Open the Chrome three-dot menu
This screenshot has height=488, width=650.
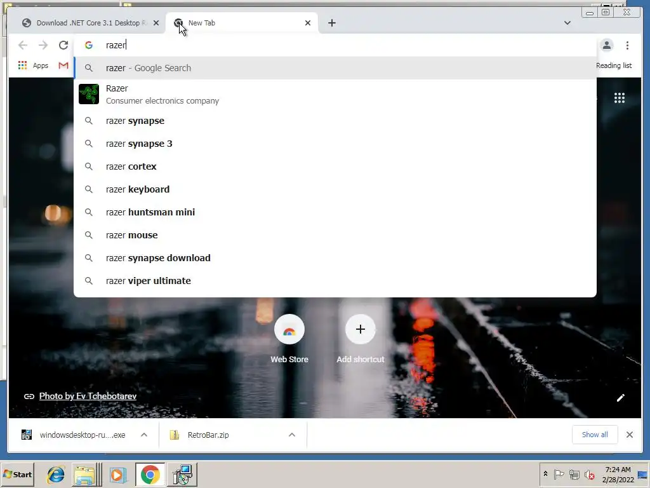click(627, 45)
